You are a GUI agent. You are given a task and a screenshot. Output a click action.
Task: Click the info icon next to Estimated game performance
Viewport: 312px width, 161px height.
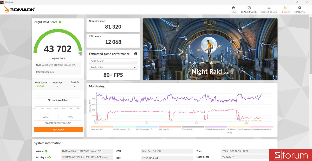pos(135,54)
